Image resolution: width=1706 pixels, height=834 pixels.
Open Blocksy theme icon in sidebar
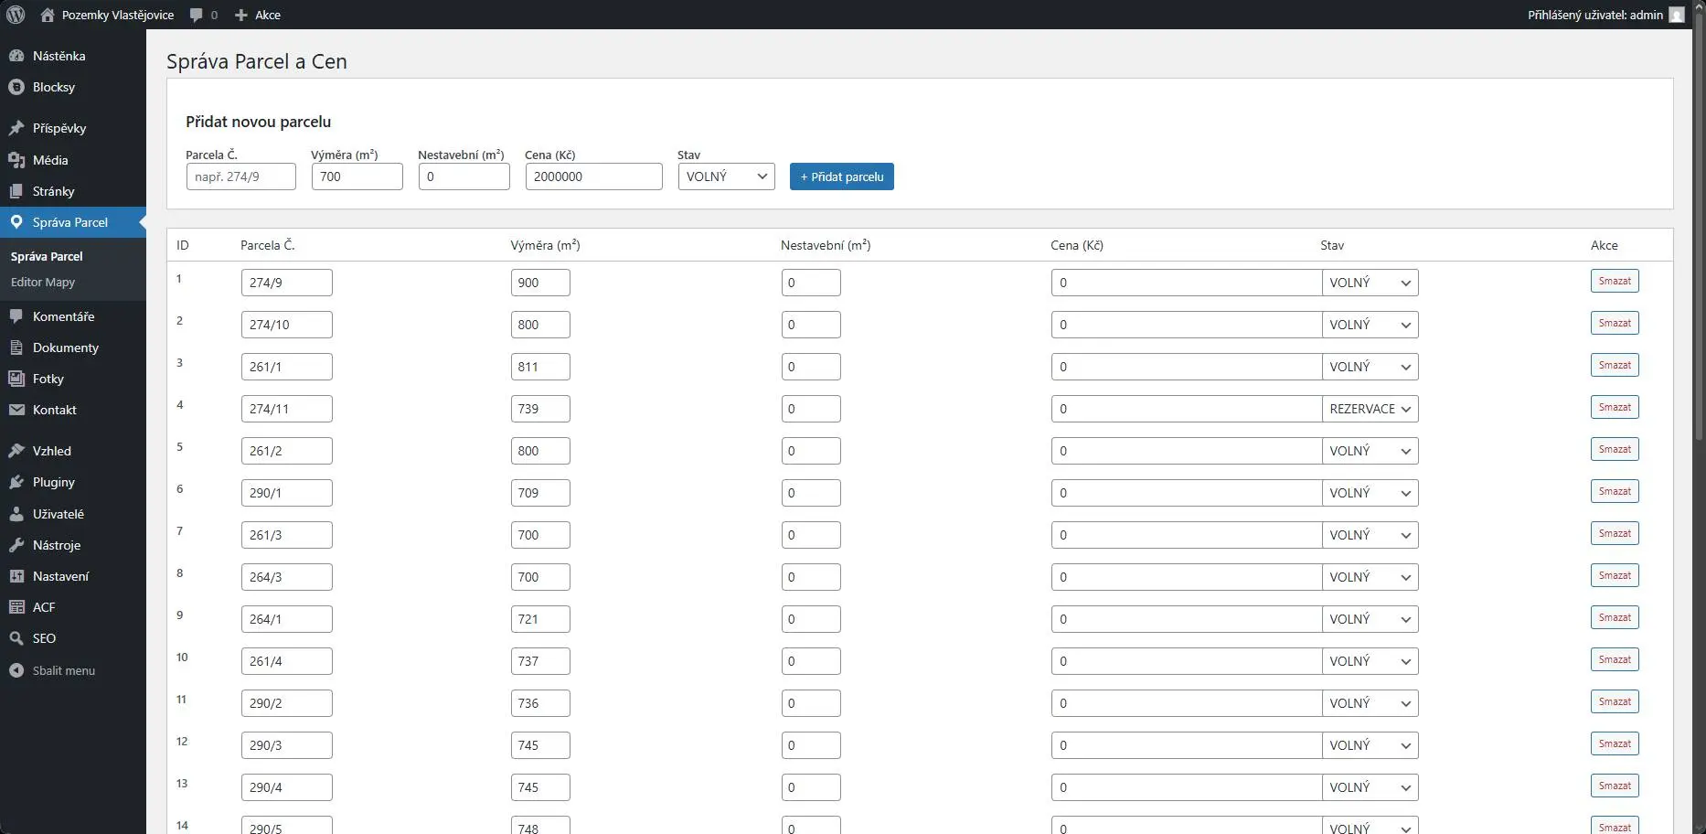[x=16, y=87]
